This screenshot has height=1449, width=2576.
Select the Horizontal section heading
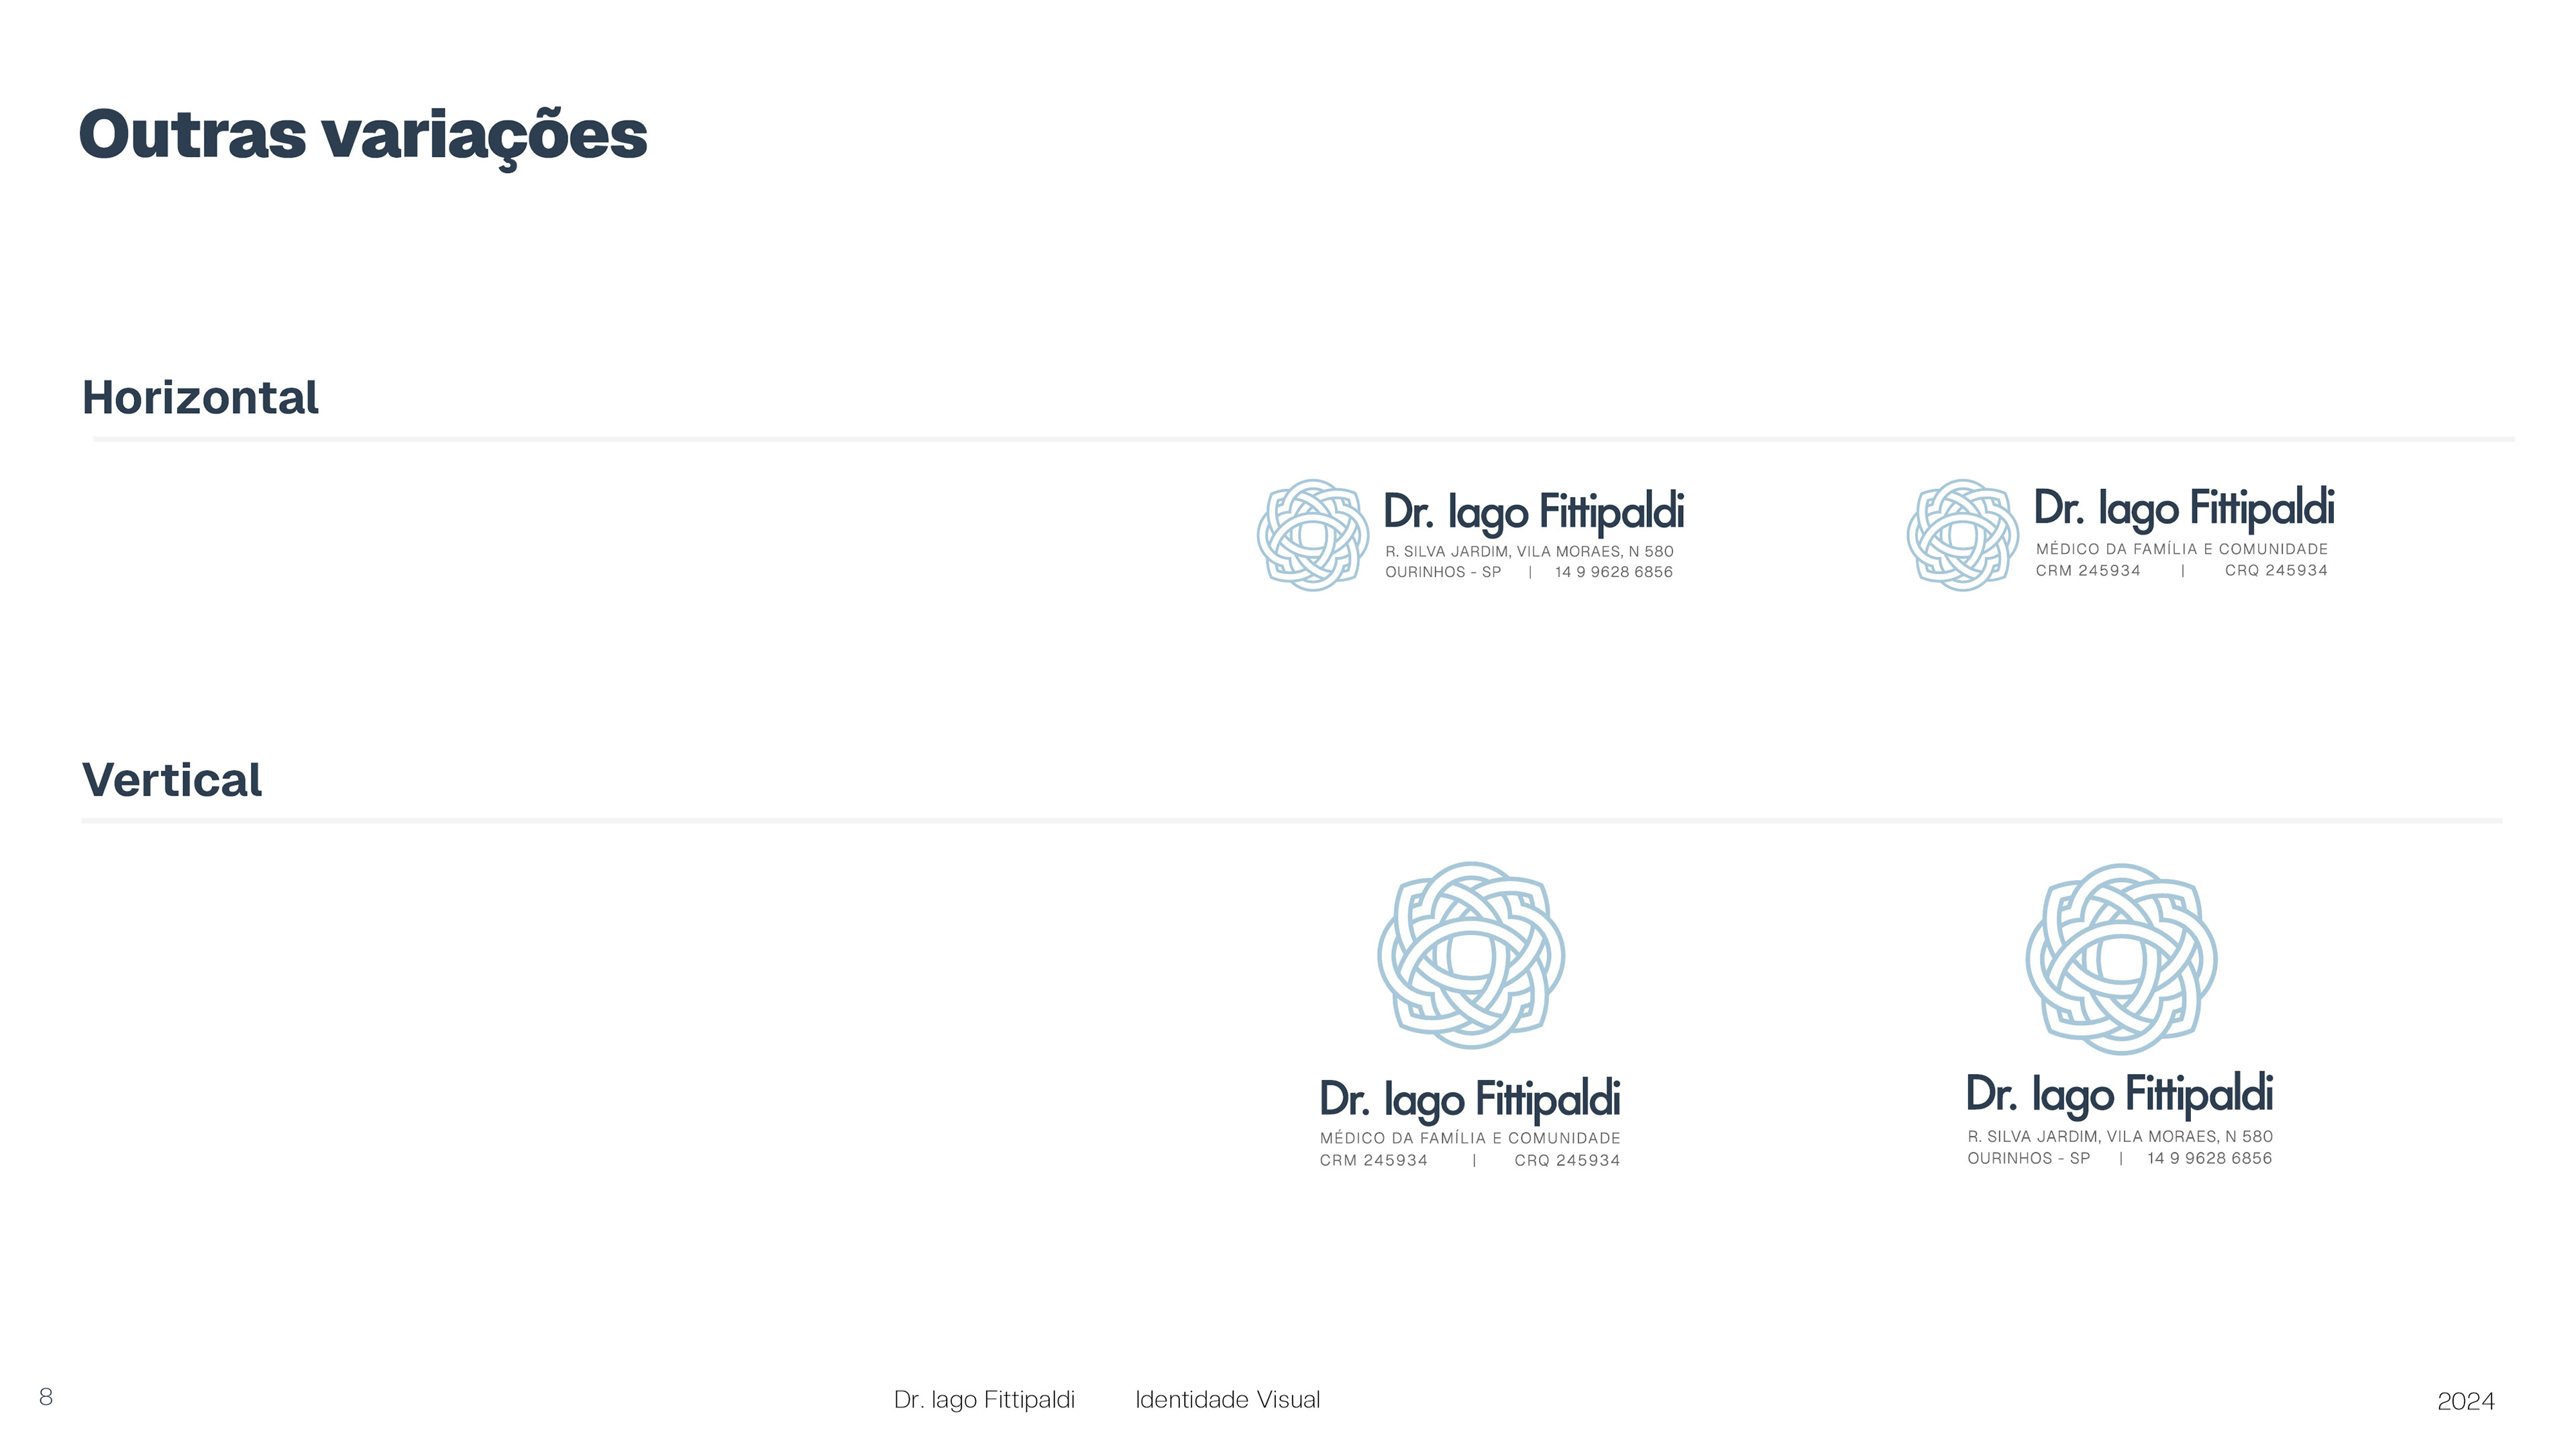200,397
